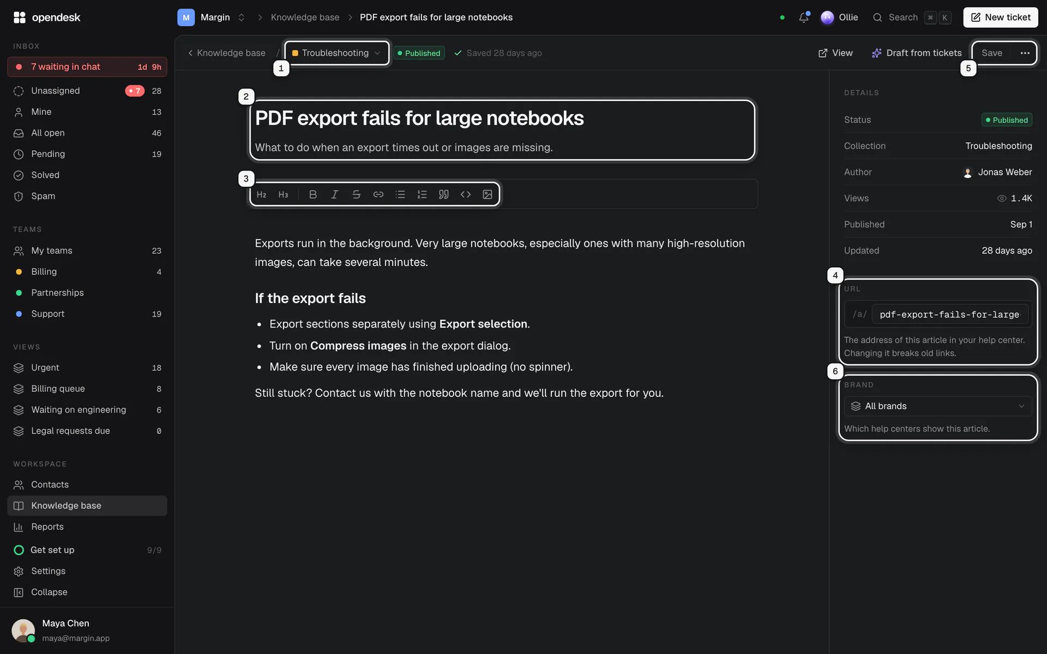Create a numbered list
This screenshot has height=654, width=1047.
coord(422,195)
